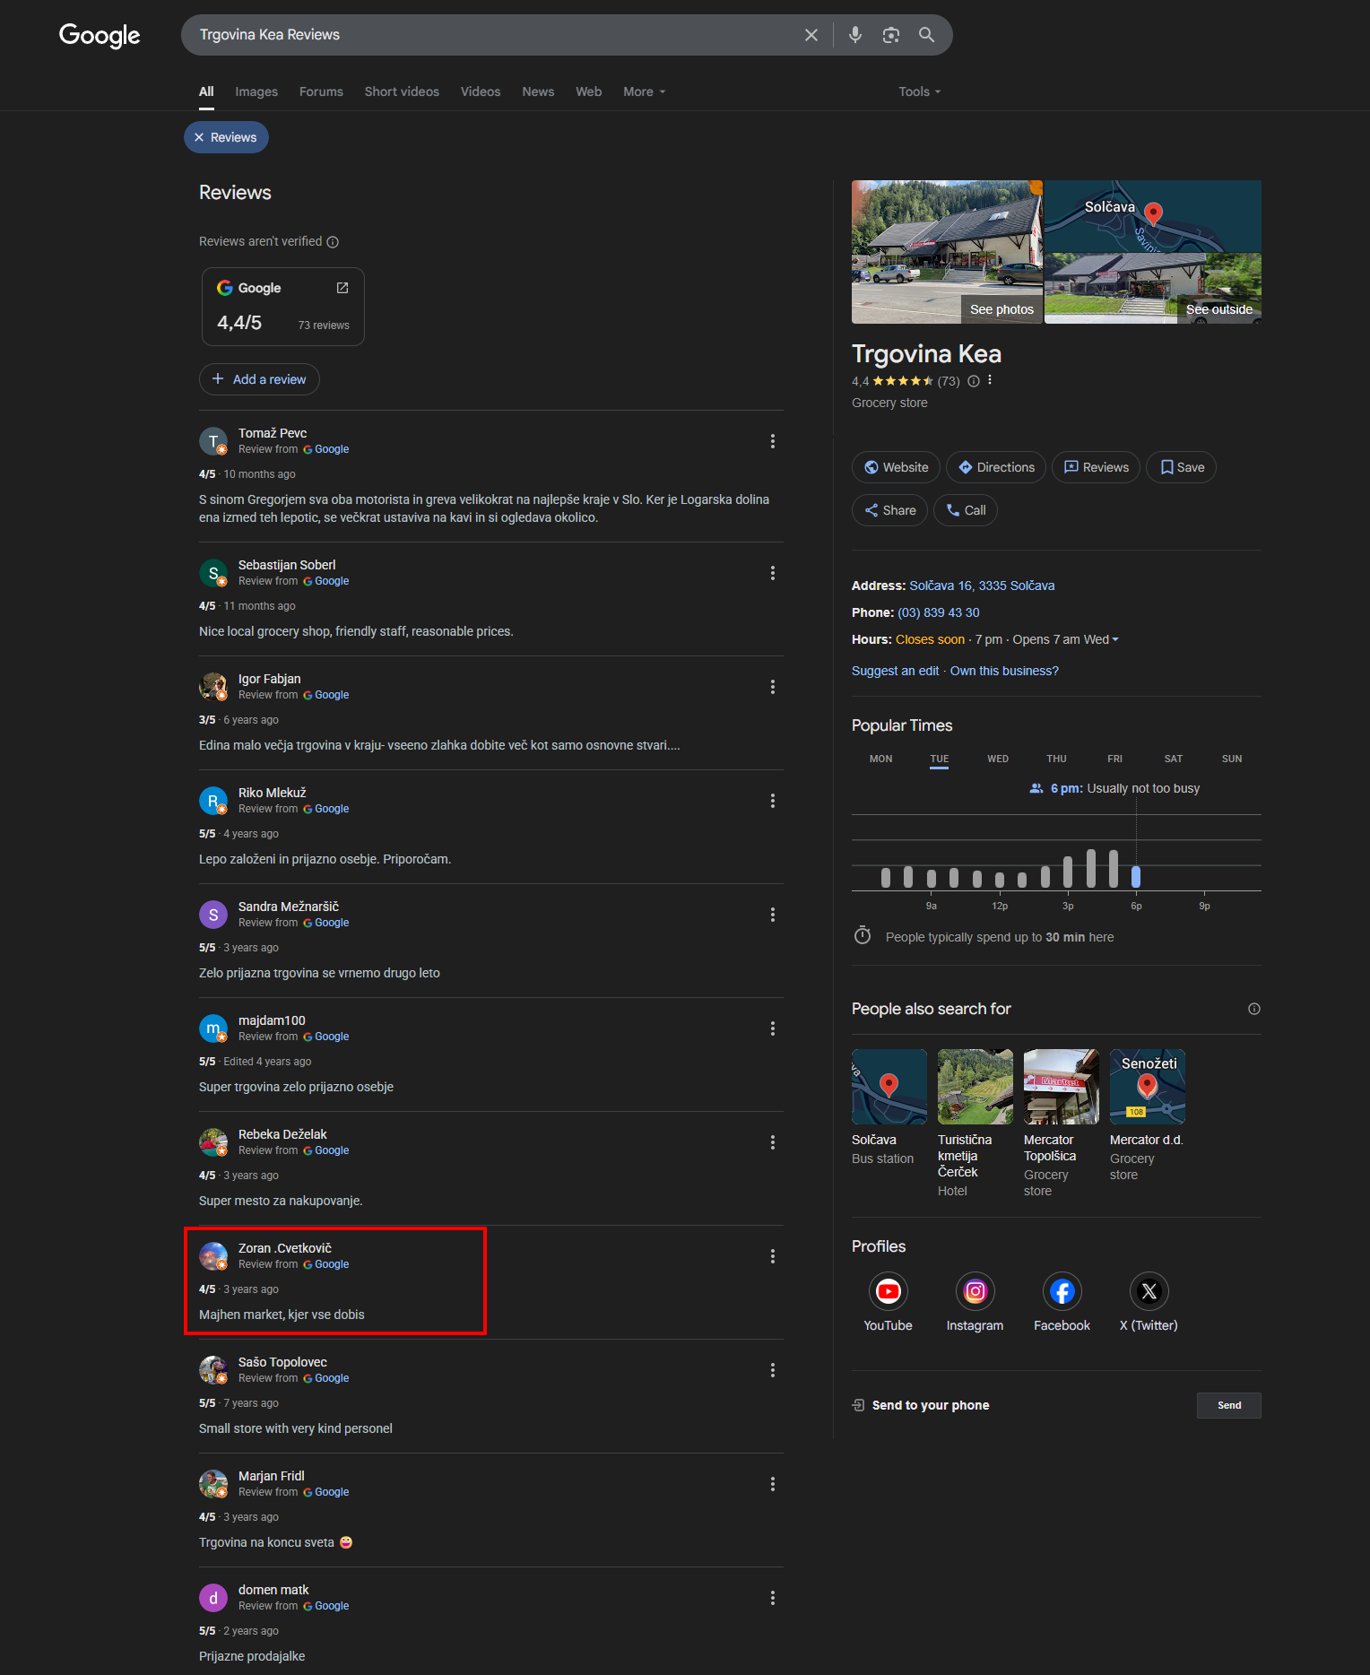Select WED in Popular Times

coord(998,759)
